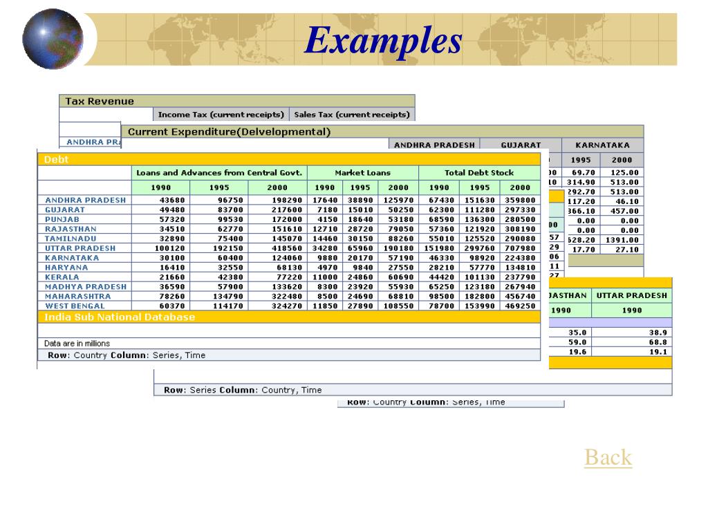Click the Examples slide title
The image size is (708, 531).
coord(383,41)
